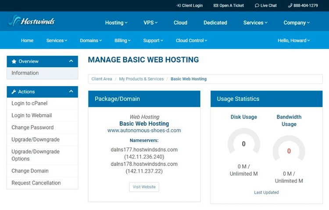Click the Hostwinds logo
The image size is (329, 210).
[x=31, y=21]
